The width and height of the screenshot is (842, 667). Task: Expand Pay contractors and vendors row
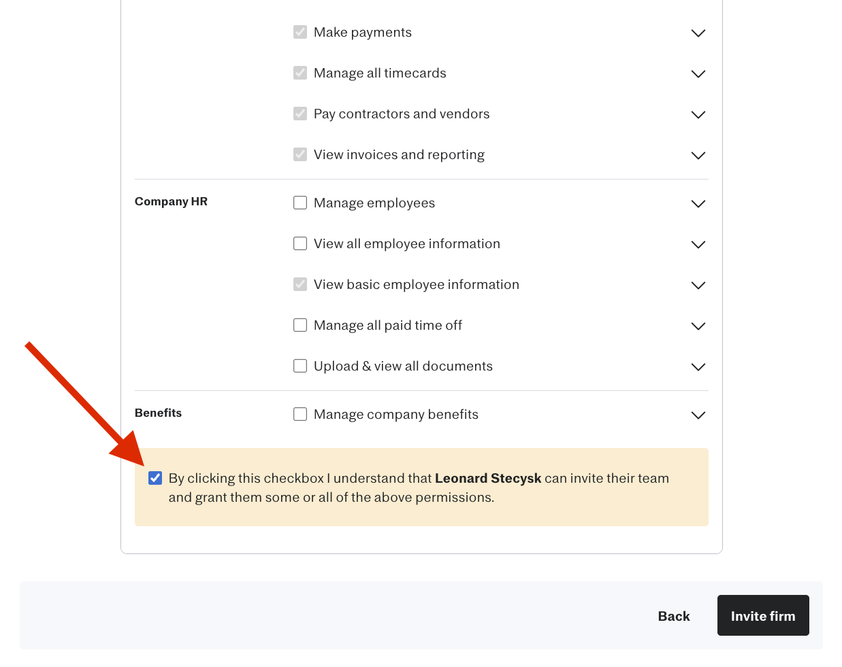point(698,114)
